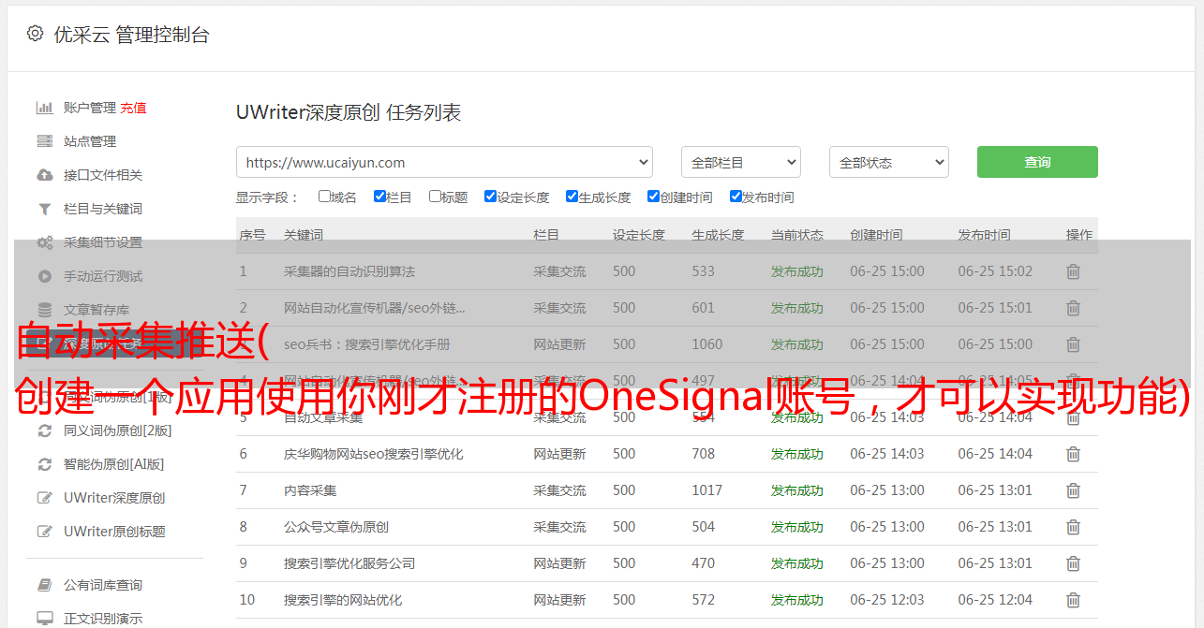Open 采集细节设置 sidebar item

pos(103,242)
